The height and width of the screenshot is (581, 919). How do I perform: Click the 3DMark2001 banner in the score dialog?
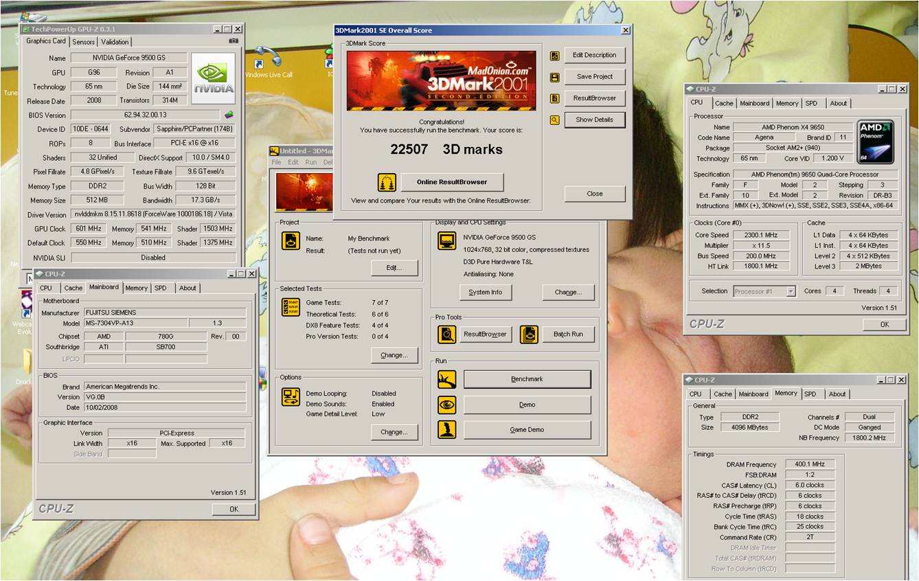441,80
